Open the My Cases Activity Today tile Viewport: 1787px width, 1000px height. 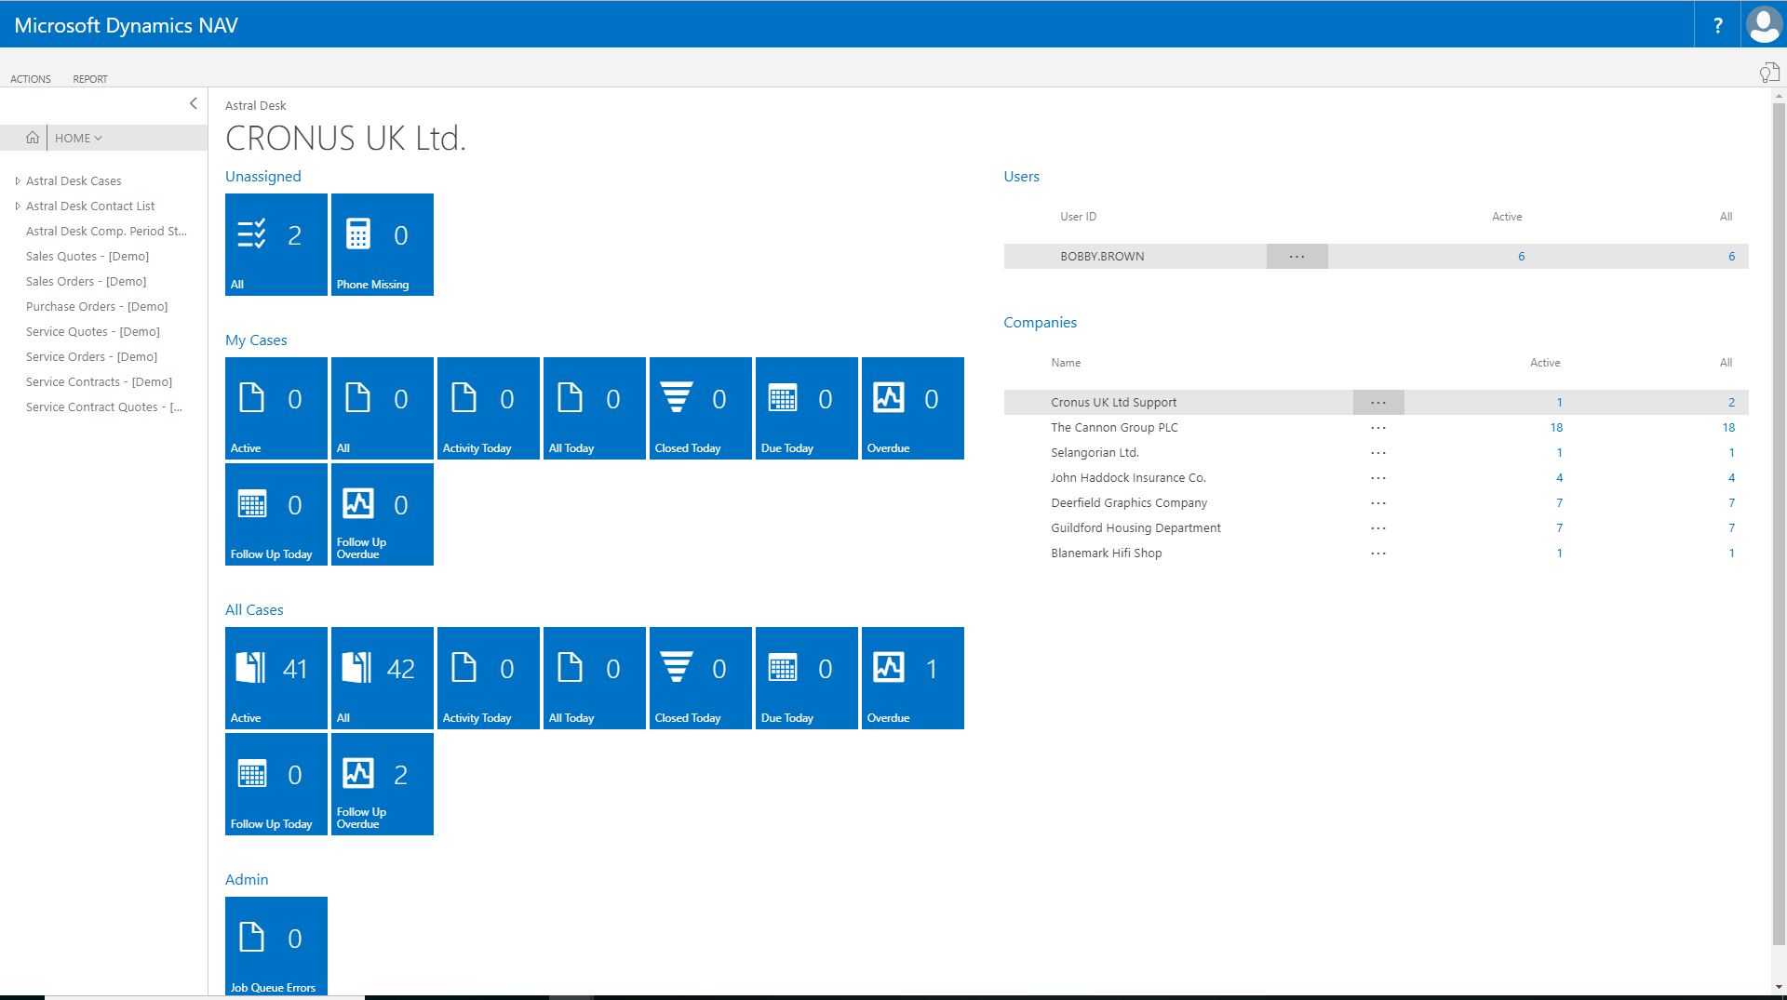click(x=489, y=408)
